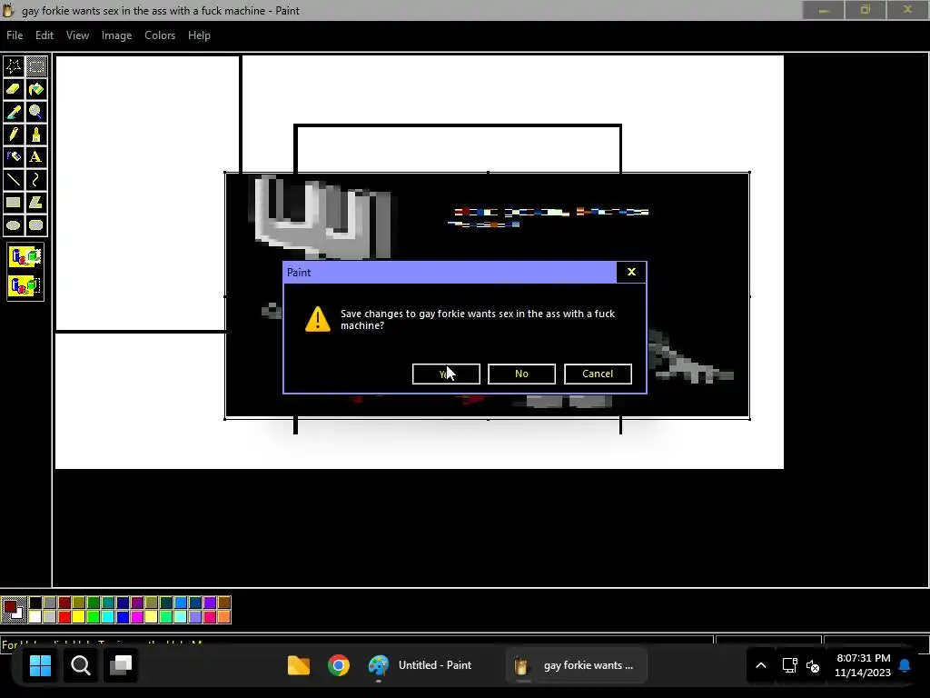Open the Edit menu
The image size is (930, 698).
click(45, 35)
